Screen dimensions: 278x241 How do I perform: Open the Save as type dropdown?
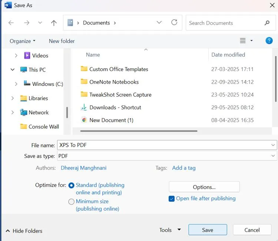(167, 156)
